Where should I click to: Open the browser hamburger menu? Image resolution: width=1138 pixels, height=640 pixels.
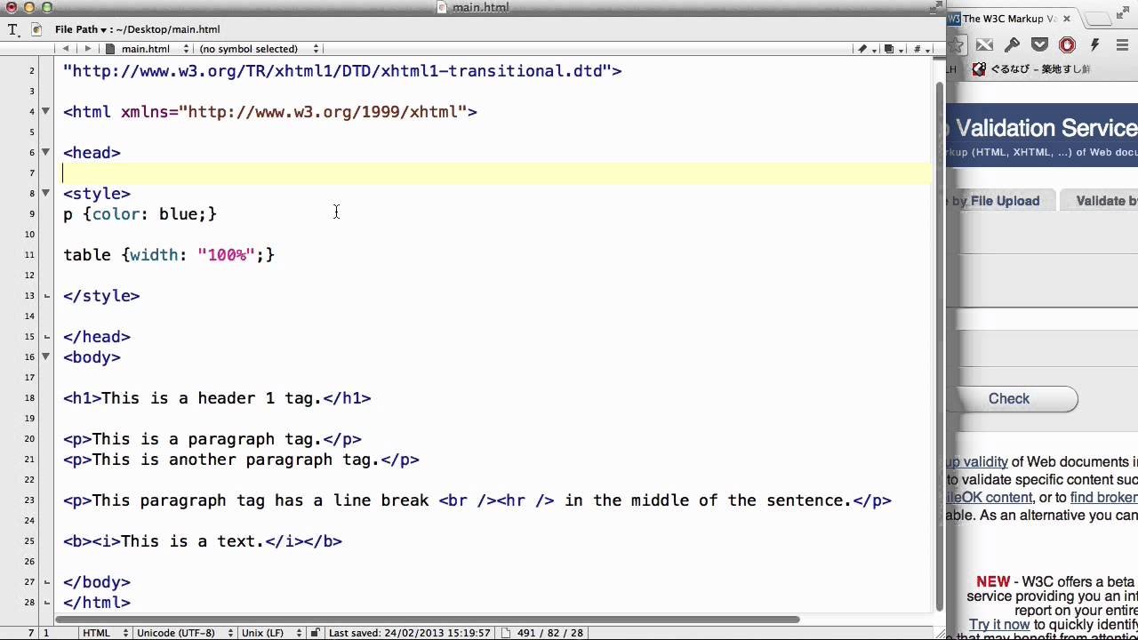1122,44
